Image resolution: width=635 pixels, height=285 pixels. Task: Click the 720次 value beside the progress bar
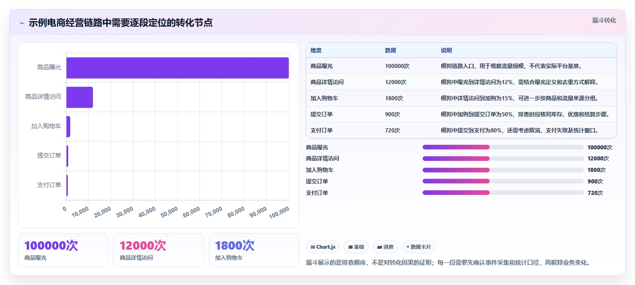[595, 193]
